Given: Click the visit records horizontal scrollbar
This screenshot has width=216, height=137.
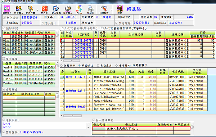Looking at the screenshot, I should [72, 61].
